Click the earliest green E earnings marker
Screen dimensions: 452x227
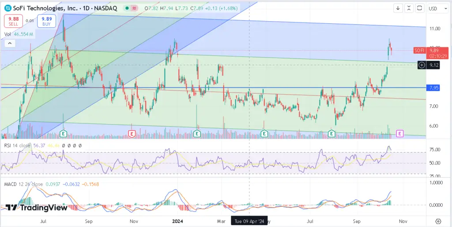tap(63, 133)
